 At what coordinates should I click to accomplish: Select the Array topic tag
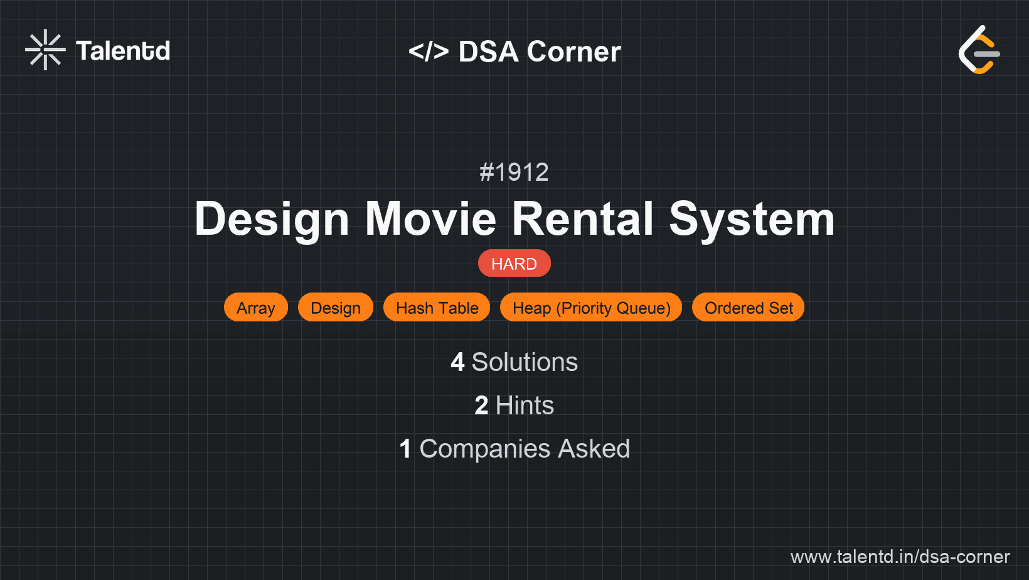[256, 308]
